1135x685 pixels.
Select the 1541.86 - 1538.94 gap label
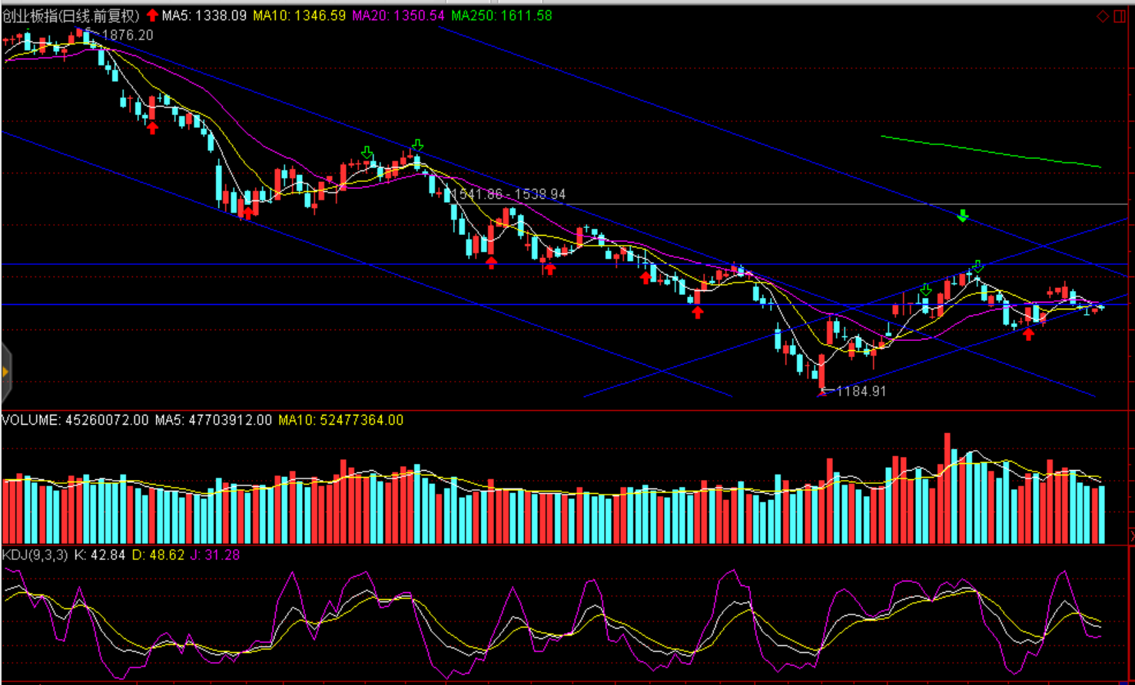point(508,194)
